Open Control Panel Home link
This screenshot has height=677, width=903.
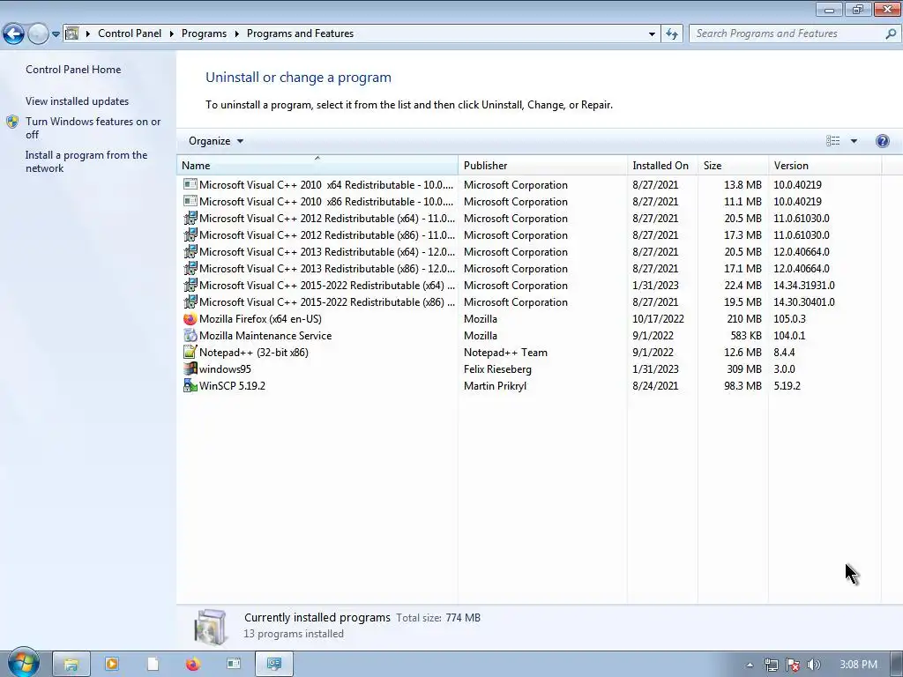(73, 69)
